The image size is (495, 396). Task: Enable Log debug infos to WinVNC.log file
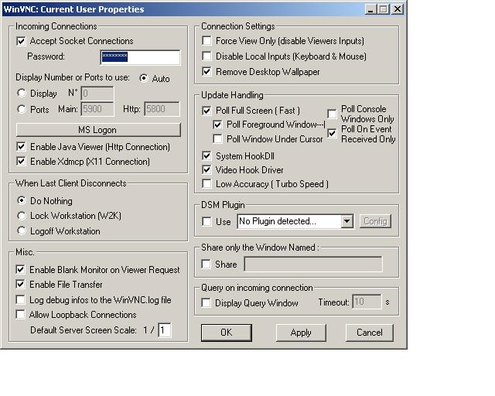21,299
